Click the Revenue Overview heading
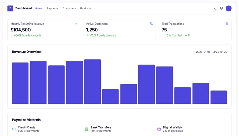Screen dimensions: 239x136 27,52
